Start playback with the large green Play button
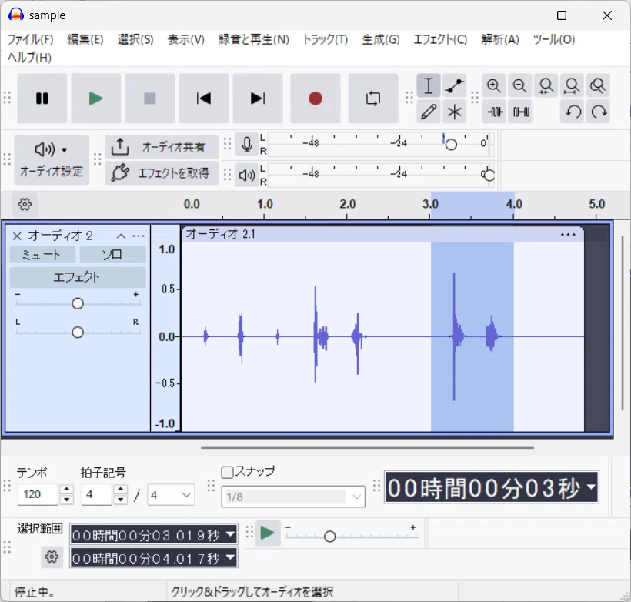The height and width of the screenshot is (602, 631). (x=95, y=99)
